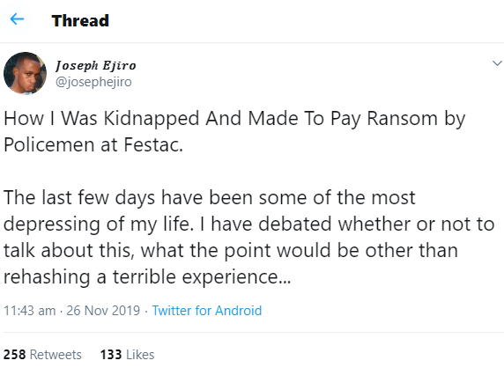
Task: Open Joseph Ejiro's profile picture
Action: [25, 73]
